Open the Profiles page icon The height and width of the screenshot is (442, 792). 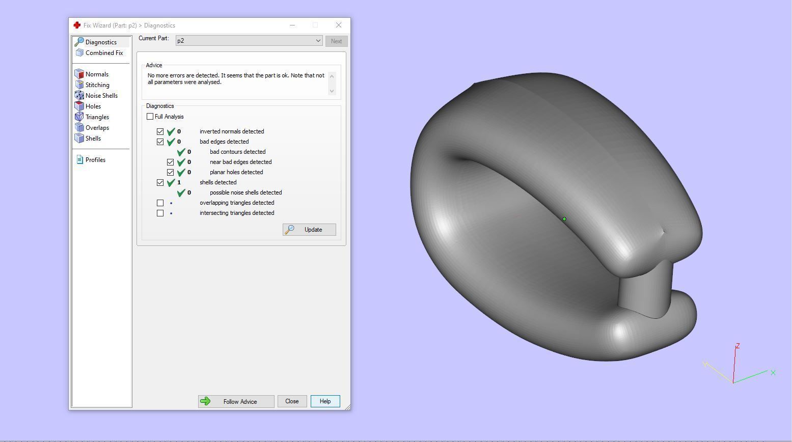click(79, 160)
